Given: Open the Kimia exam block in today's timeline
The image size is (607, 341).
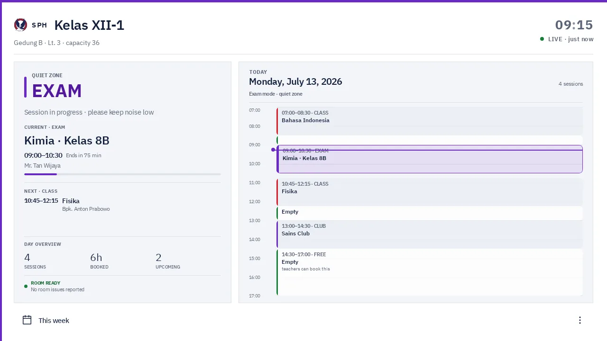Looking at the screenshot, I should tap(430, 159).
